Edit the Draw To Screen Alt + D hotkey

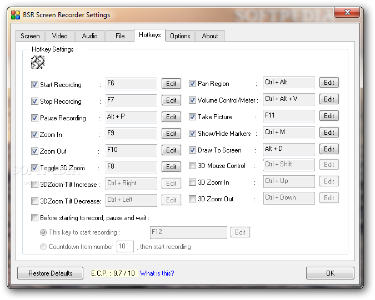(x=329, y=149)
